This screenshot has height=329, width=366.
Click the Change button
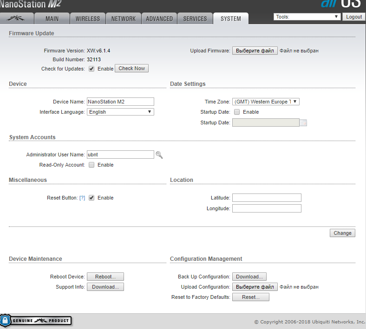coord(342,233)
